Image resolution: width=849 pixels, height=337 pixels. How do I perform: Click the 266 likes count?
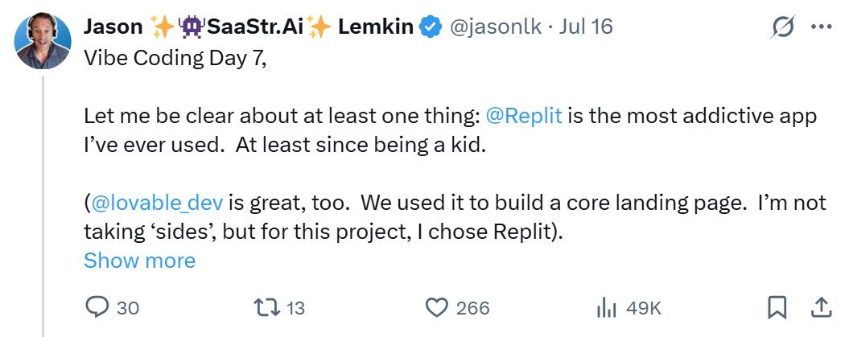coord(472,308)
